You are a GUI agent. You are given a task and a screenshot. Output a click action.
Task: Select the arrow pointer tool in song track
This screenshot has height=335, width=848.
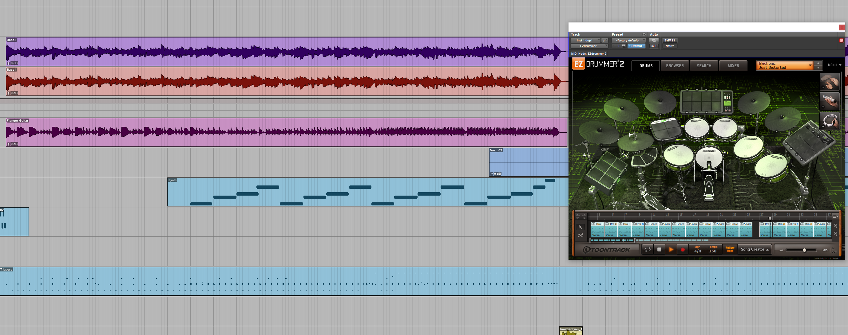pos(581,227)
